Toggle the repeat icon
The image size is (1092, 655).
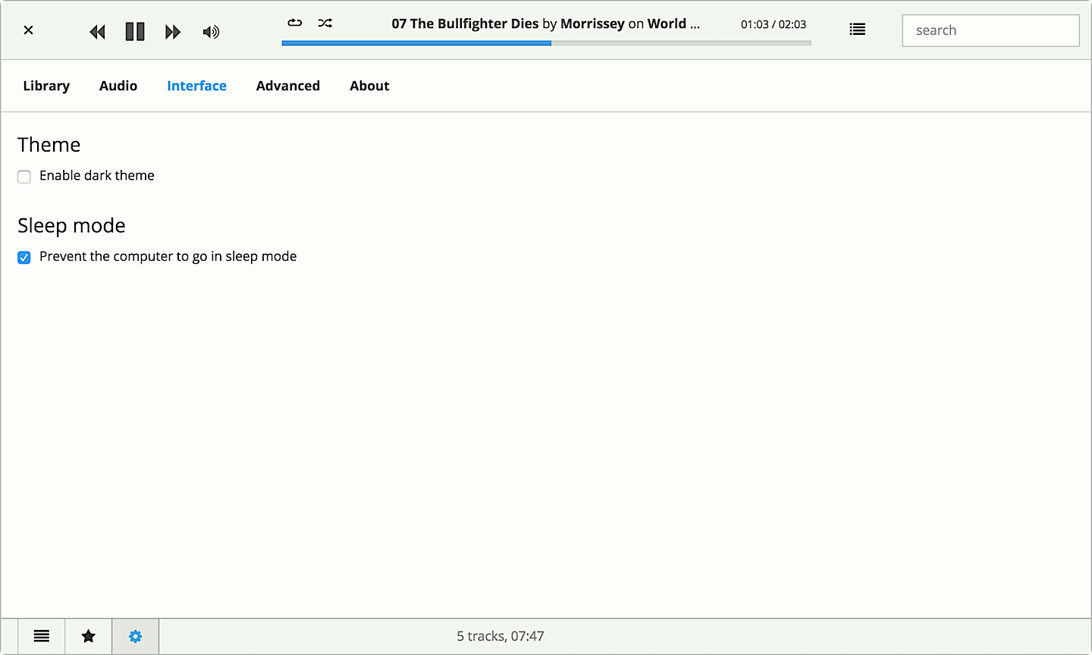(295, 23)
